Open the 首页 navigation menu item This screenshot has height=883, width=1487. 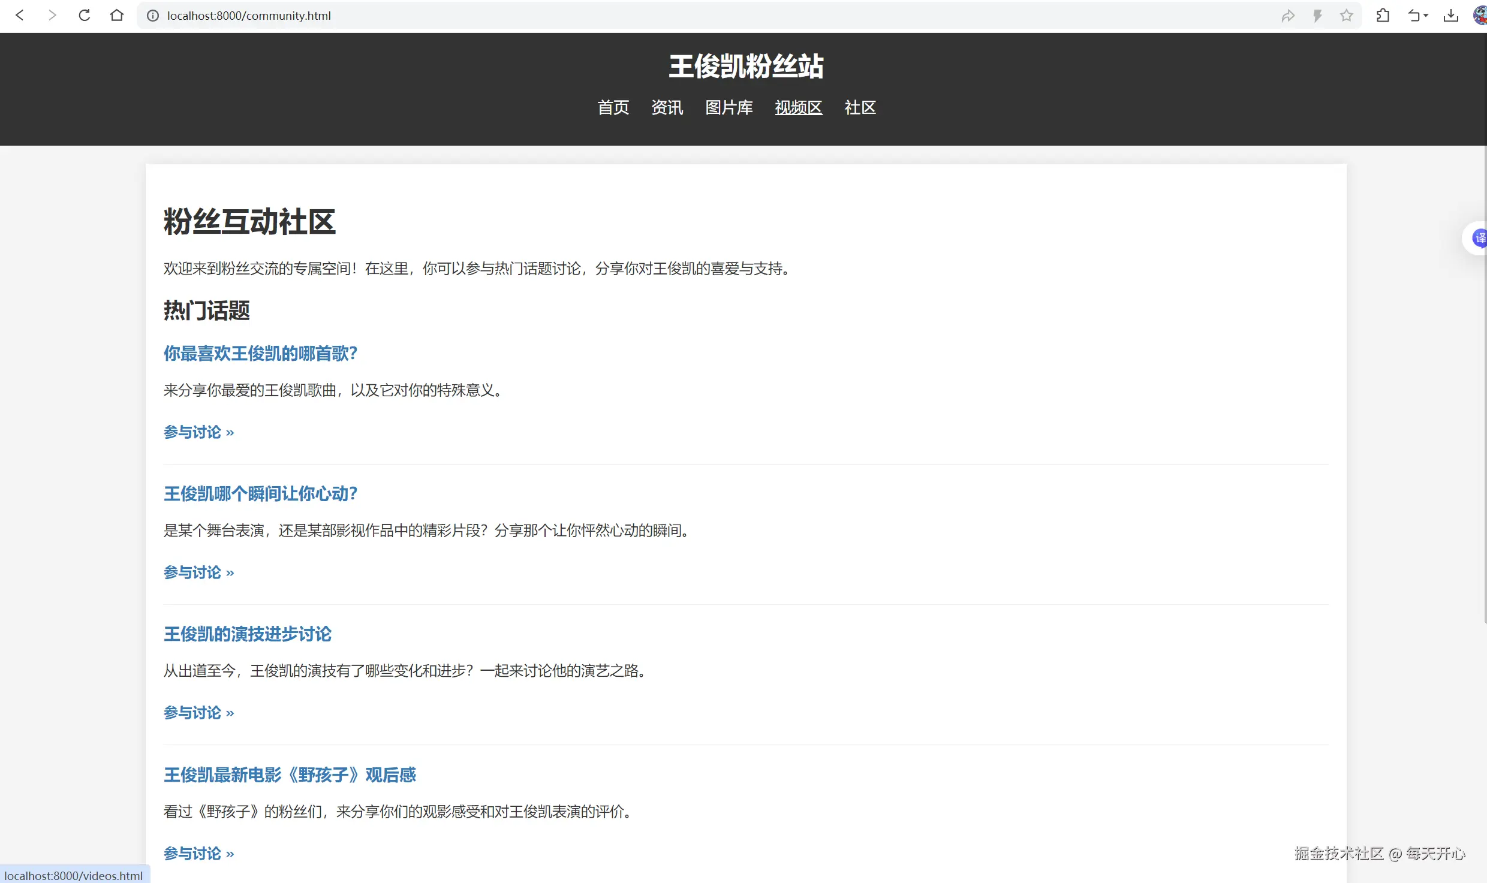pos(613,108)
